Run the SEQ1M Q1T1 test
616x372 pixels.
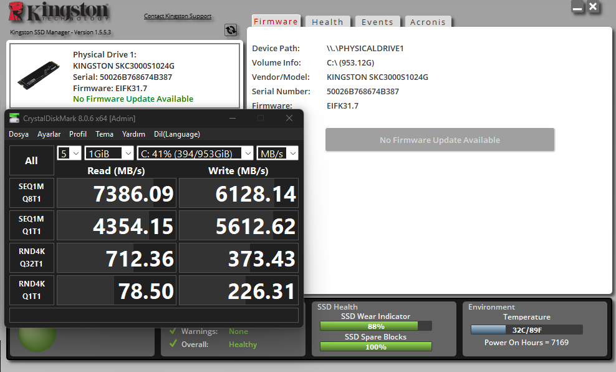pyautogui.click(x=31, y=225)
